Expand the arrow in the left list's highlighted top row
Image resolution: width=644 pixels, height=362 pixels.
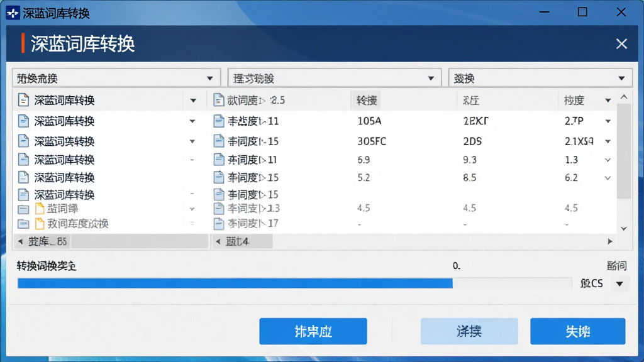coord(193,101)
